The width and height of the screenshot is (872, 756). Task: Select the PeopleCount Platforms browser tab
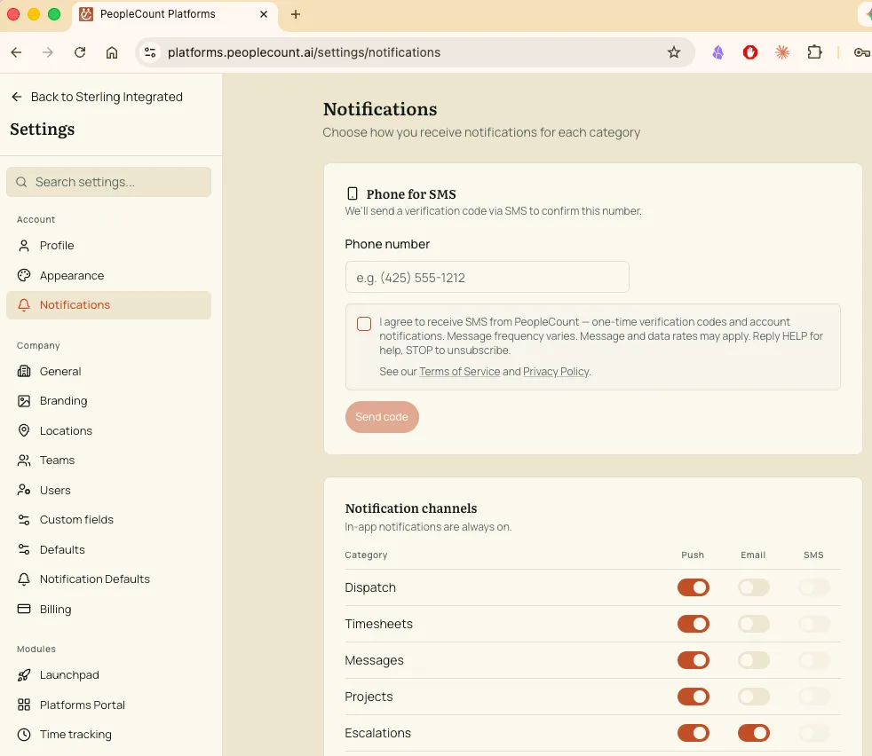click(x=175, y=15)
